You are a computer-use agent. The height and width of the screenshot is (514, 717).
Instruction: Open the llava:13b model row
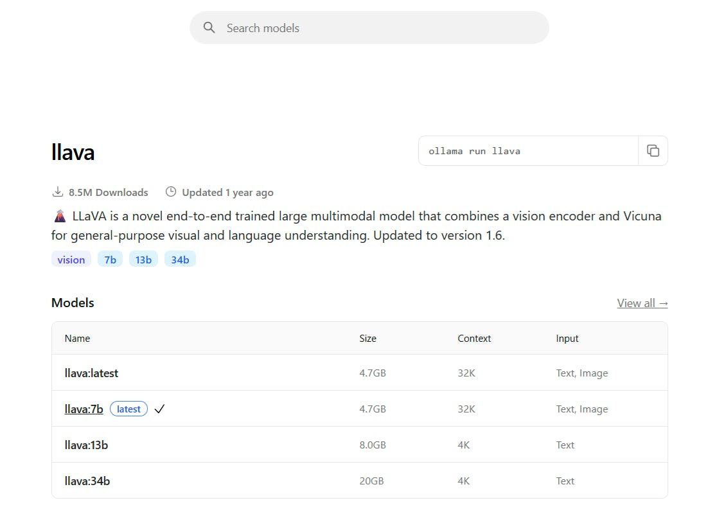click(x=86, y=445)
